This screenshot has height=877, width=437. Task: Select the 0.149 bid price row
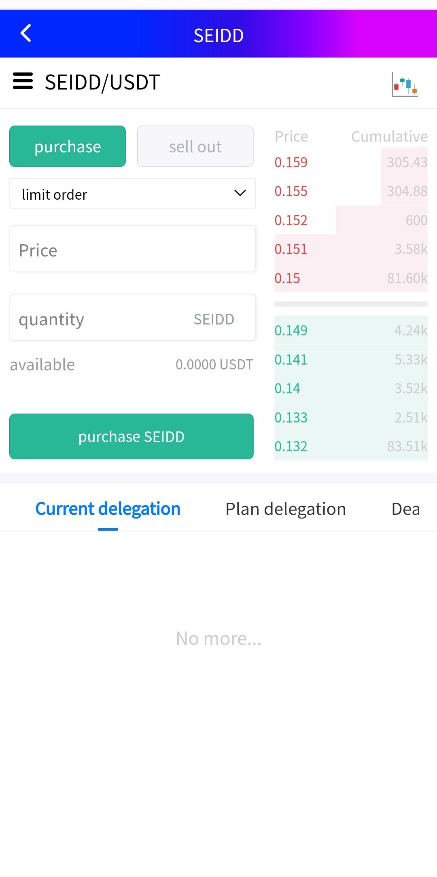(350, 331)
